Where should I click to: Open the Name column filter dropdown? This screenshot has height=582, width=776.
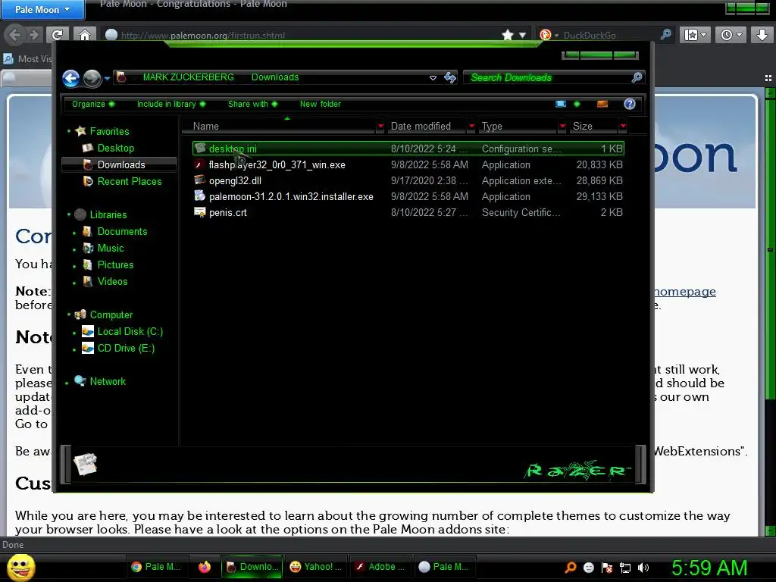coord(380,127)
